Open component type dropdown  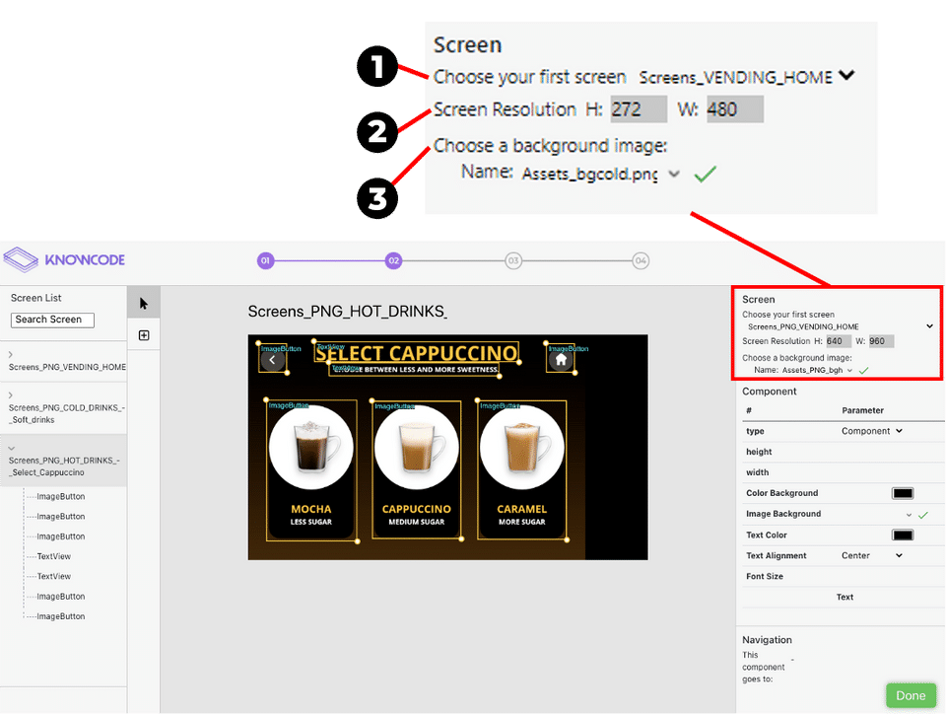tap(872, 431)
